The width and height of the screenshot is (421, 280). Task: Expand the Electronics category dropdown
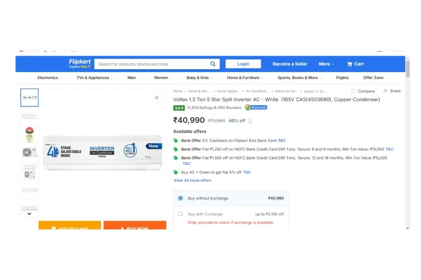[x=50, y=78]
